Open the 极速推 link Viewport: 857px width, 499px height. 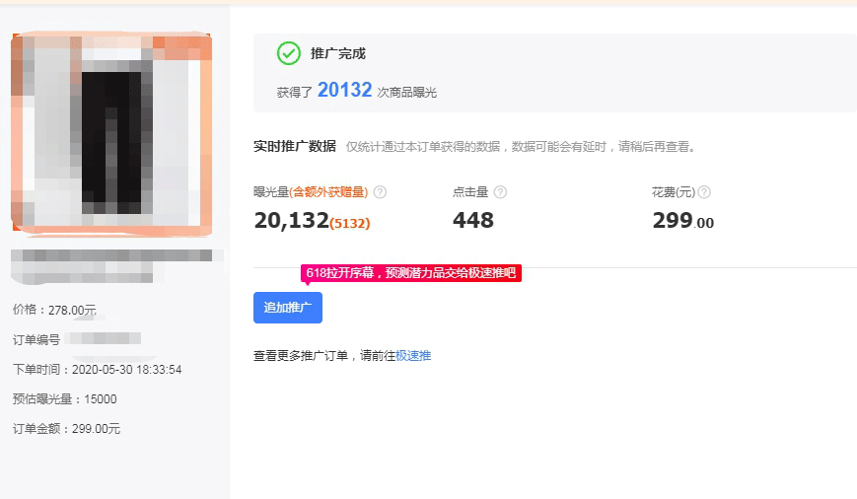point(413,356)
